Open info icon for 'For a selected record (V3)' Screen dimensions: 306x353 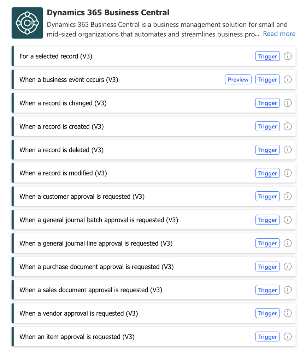[x=288, y=56]
